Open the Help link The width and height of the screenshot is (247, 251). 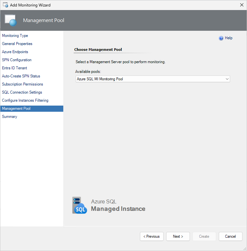tap(228, 38)
